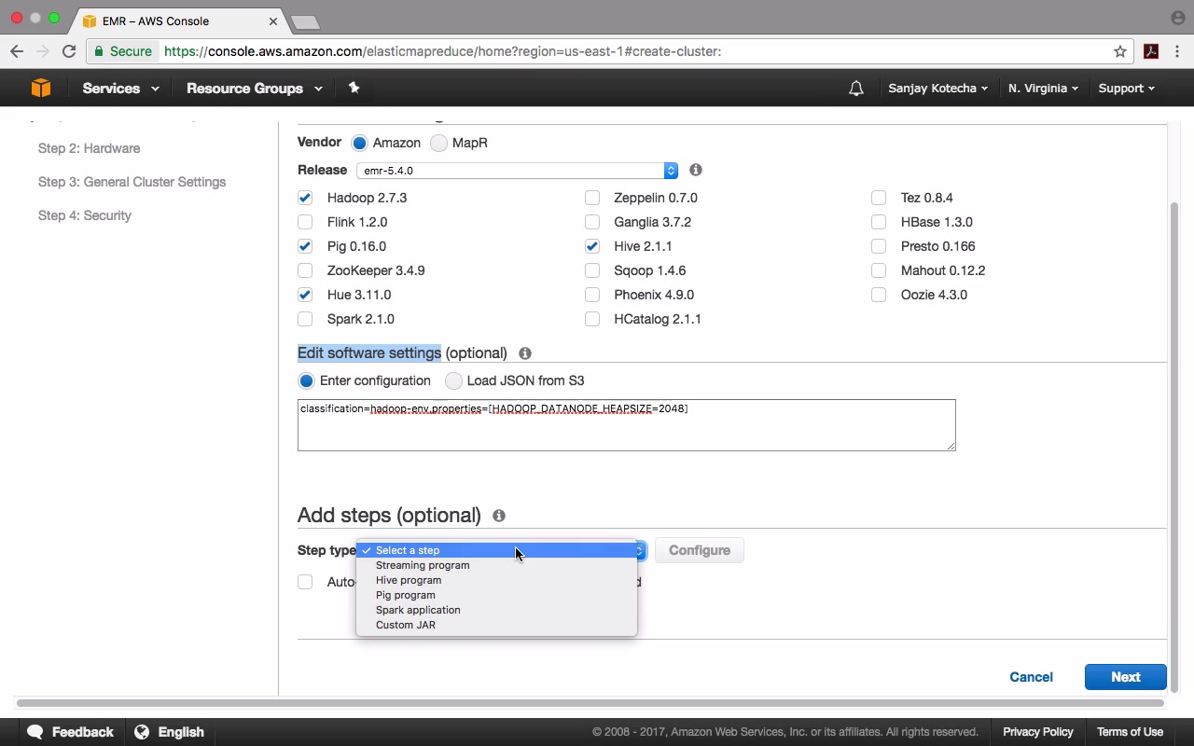1194x746 pixels.
Task: Choose Spark application step type
Action: pos(496,610)
